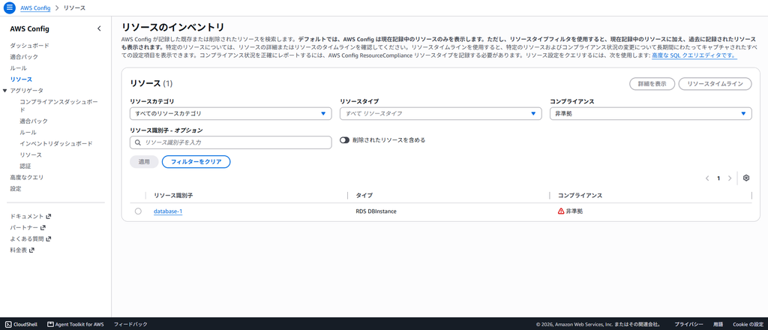Go to next results page
This screenshot has height=330, width=768.
click(730, 178)
